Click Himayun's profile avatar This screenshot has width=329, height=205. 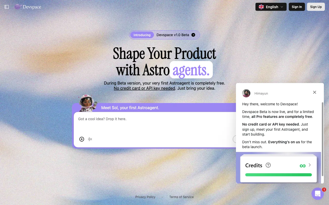(x=246, y=93)
